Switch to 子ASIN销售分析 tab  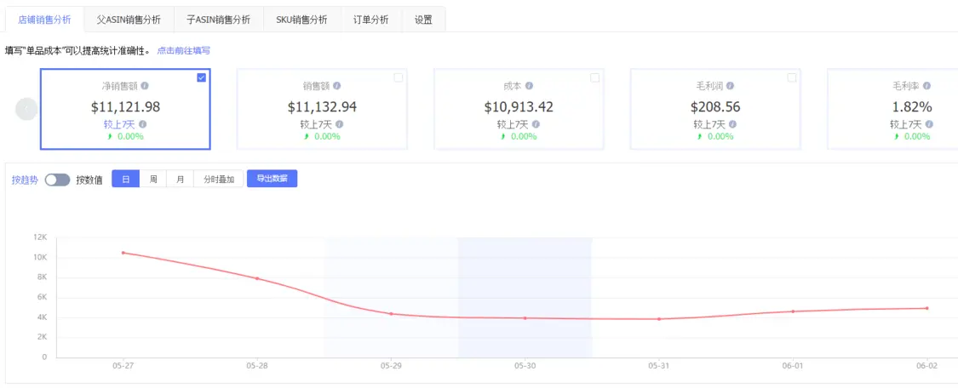(x=218, y=20)
